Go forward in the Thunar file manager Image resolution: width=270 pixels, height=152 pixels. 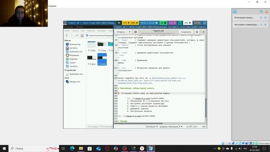pos(72,35)
